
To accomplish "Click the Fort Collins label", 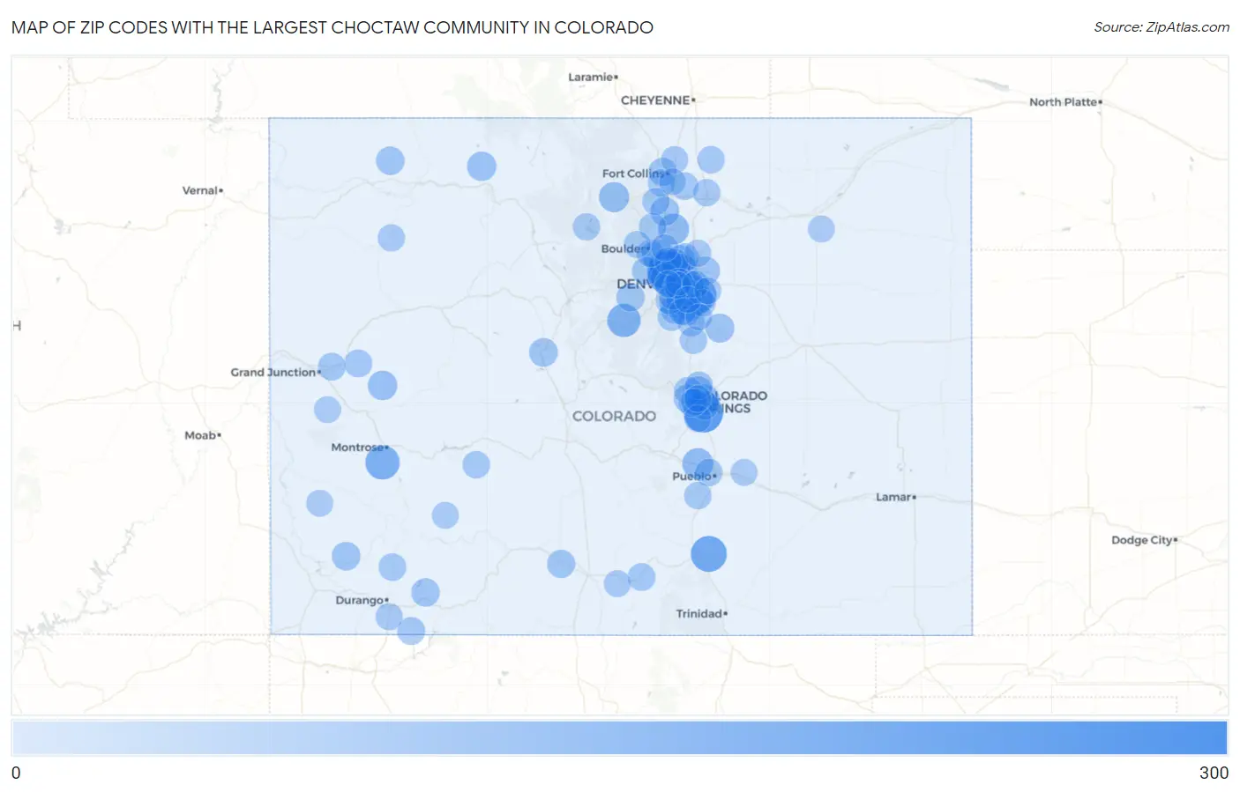I will (x=633, y=174).
